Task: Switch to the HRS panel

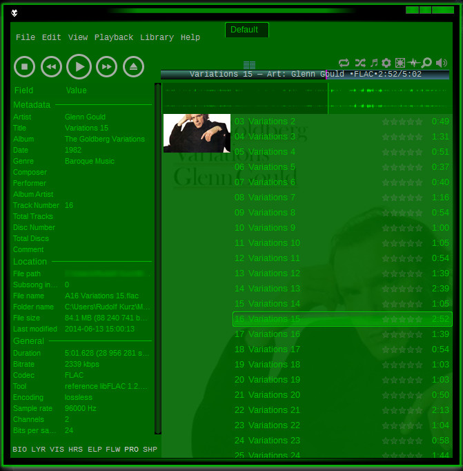Action: pos(76,449)
